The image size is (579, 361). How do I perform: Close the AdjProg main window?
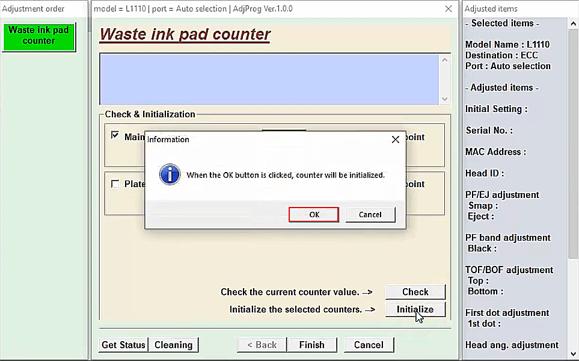[x=449, y=9]
